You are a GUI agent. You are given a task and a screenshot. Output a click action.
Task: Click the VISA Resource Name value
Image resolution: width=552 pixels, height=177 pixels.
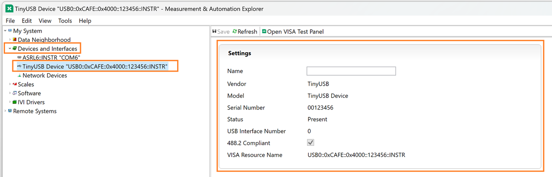pos(356,155)
